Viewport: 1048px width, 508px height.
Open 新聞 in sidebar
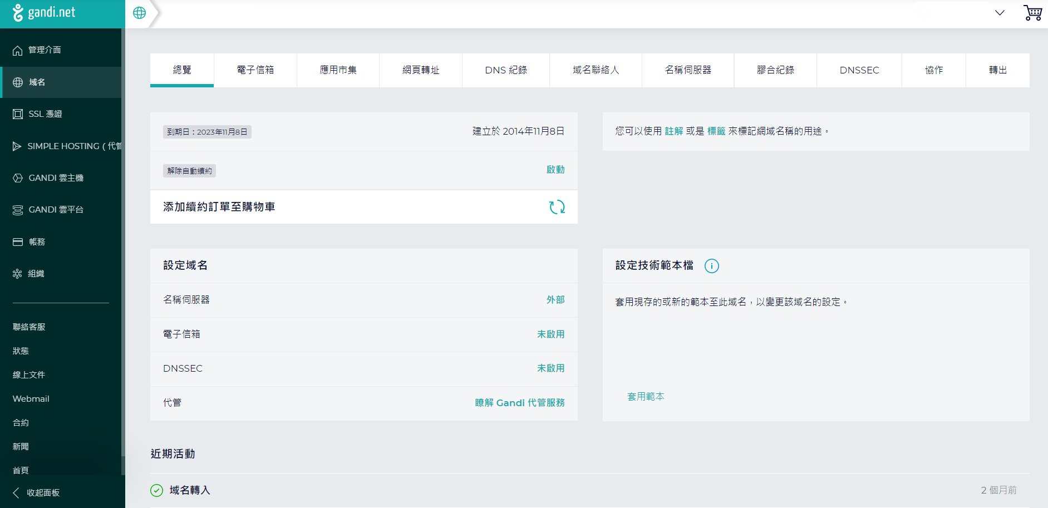tap(21, 447)
